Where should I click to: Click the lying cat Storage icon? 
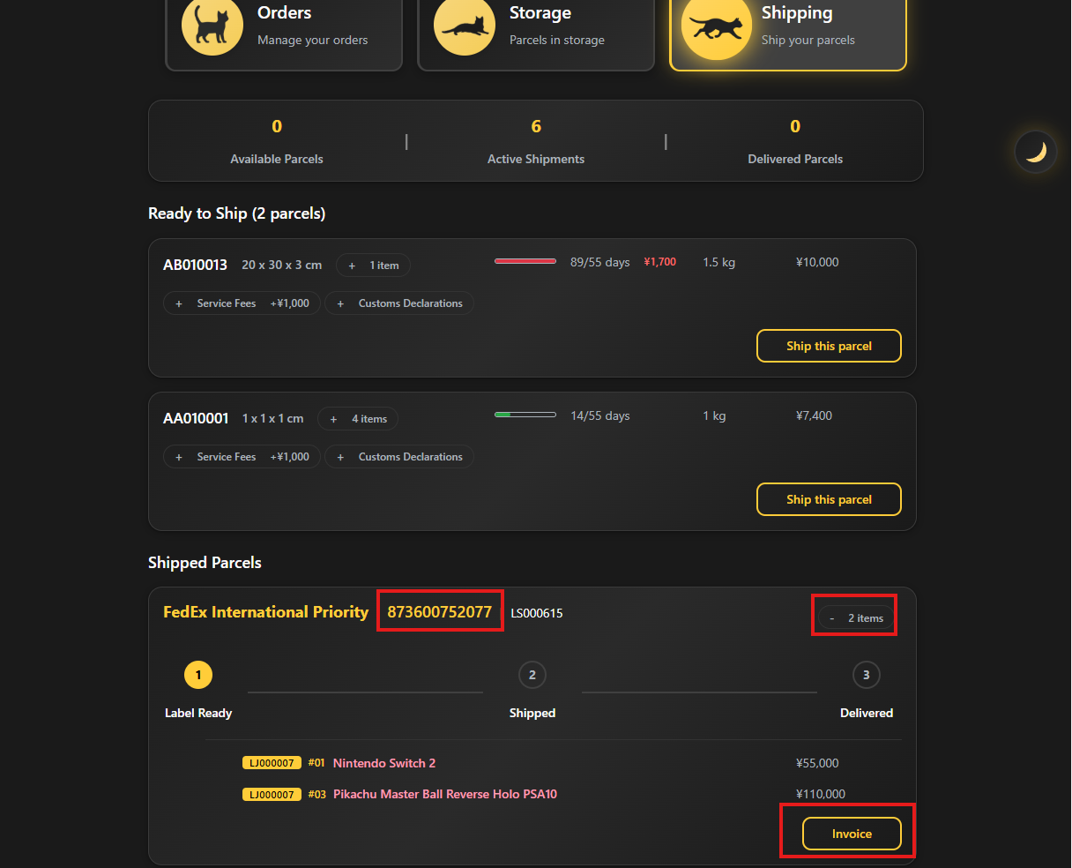tap(465, 25)
